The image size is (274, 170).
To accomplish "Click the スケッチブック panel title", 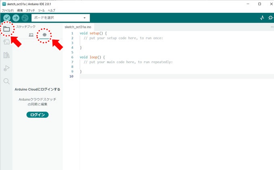I will point(26,27).
